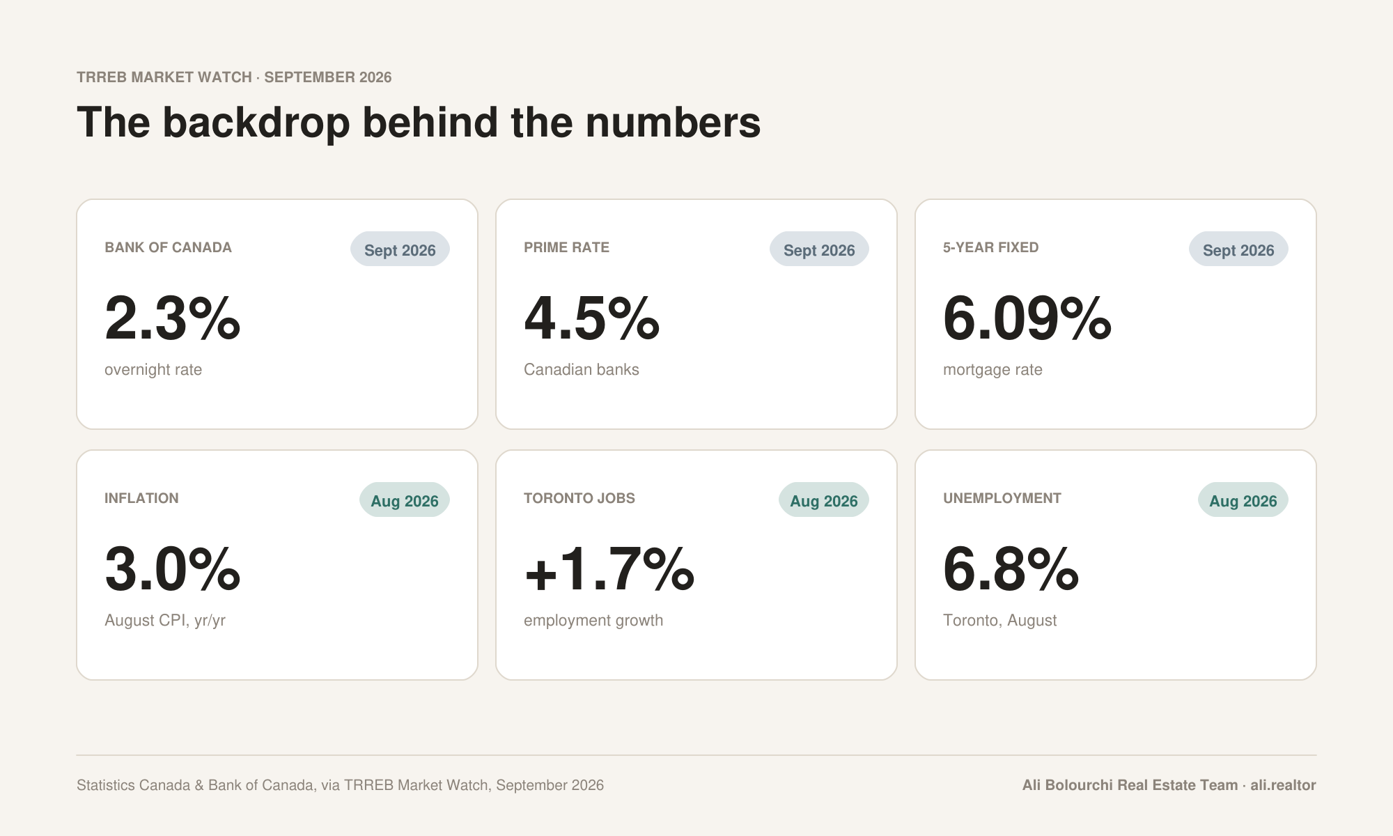Select the 4.5% prime rate figure
Viewport: 1393px width, 836px height.
(x=592, y=318)
